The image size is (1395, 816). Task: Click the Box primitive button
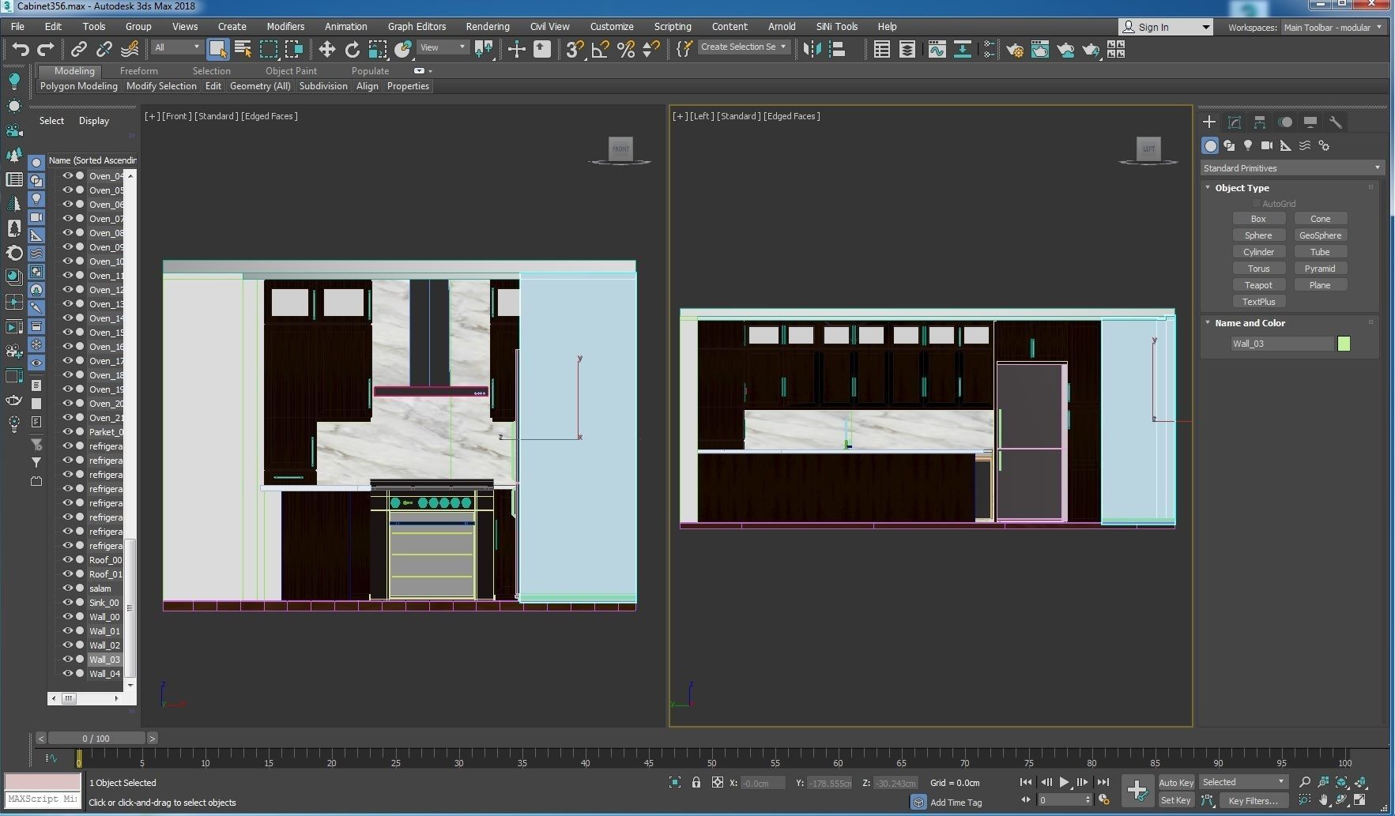(1258, 219)
